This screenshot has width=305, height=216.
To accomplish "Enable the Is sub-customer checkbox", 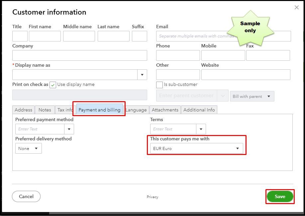I will pos(159,85).
